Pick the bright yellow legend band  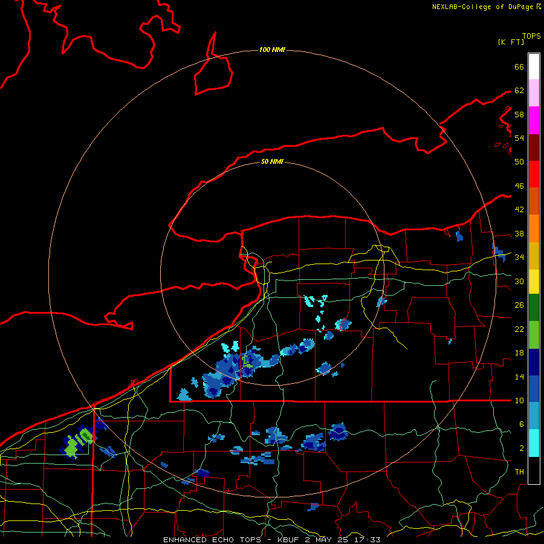[x=534, y=281]
